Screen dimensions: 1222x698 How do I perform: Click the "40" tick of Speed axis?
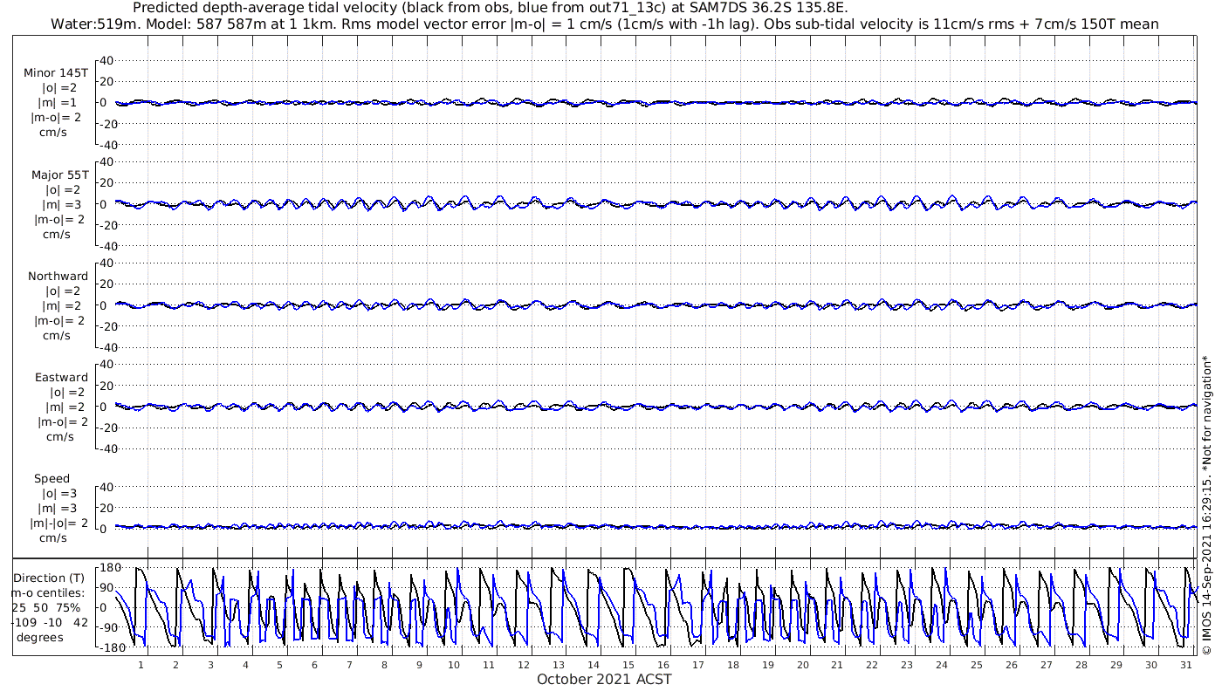[x=107, y=487]
